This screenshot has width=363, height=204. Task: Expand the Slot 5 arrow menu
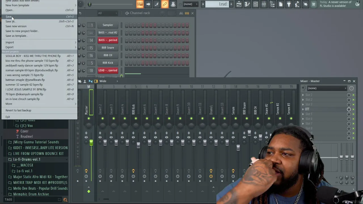click(x=303, y=114)
